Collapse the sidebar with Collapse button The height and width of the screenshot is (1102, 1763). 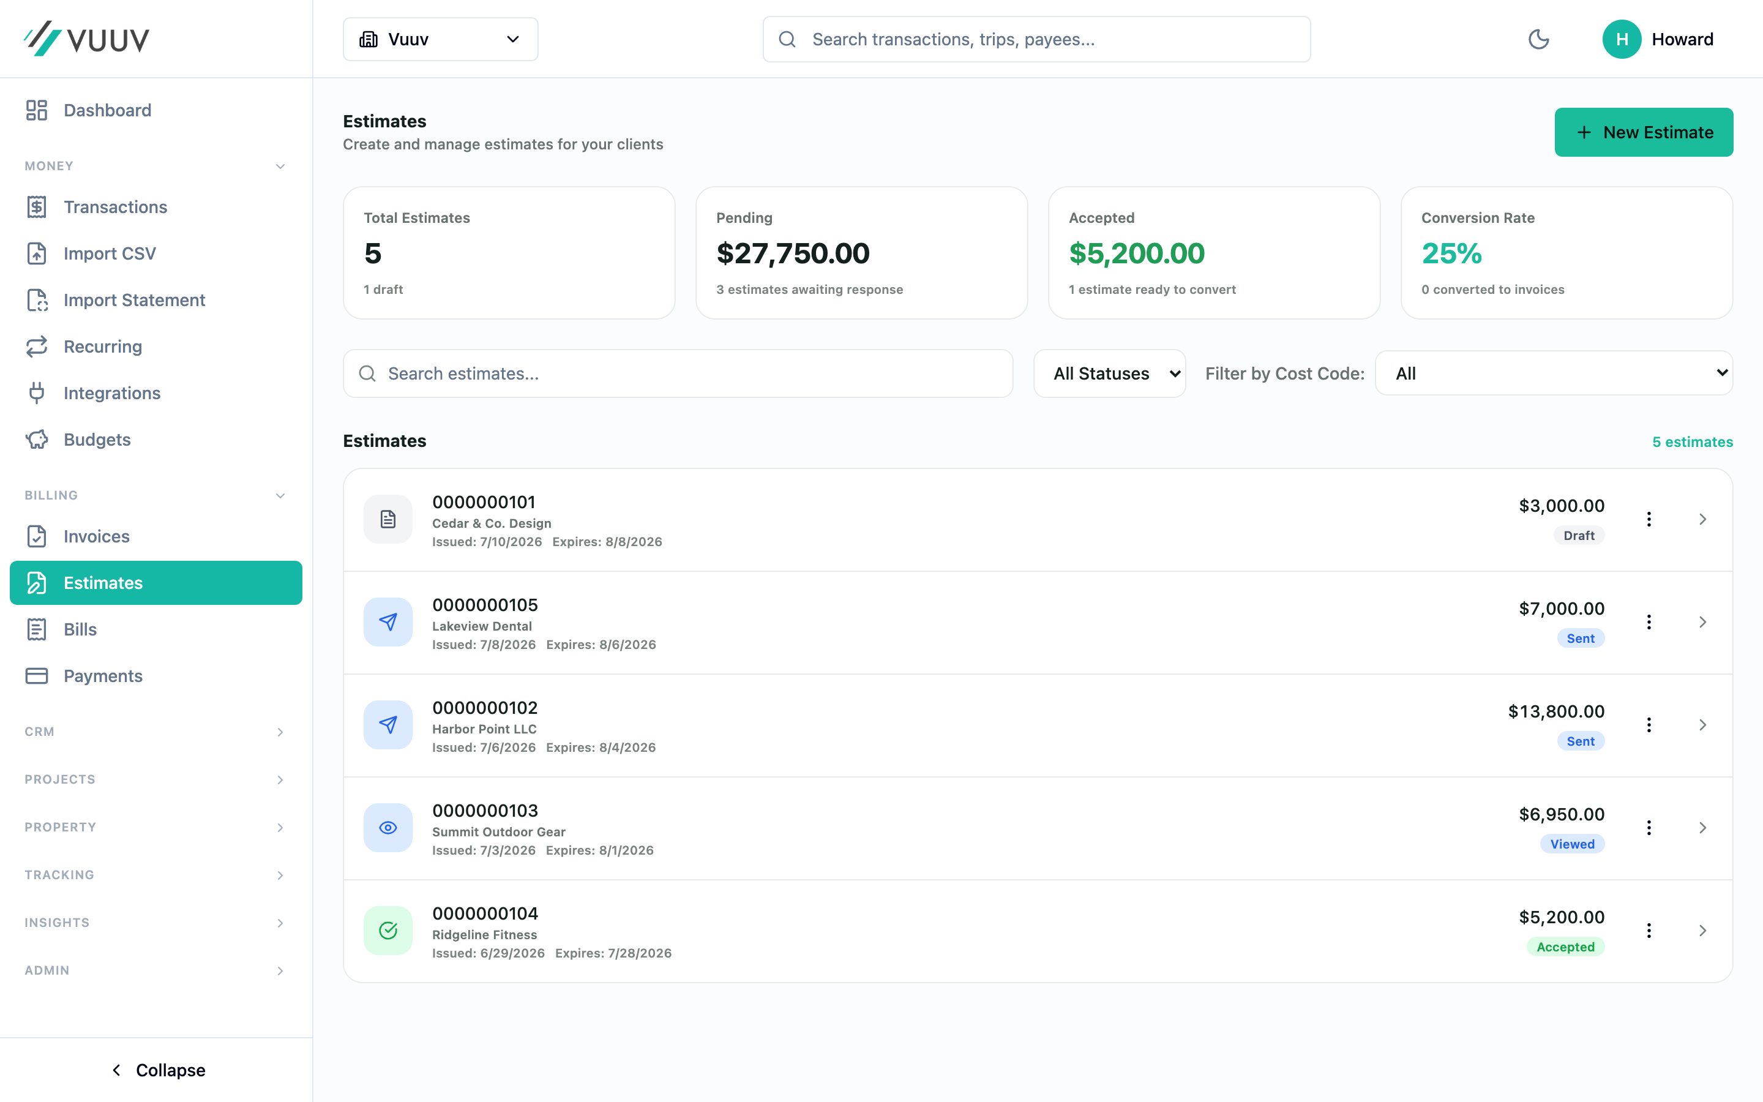157,1070
